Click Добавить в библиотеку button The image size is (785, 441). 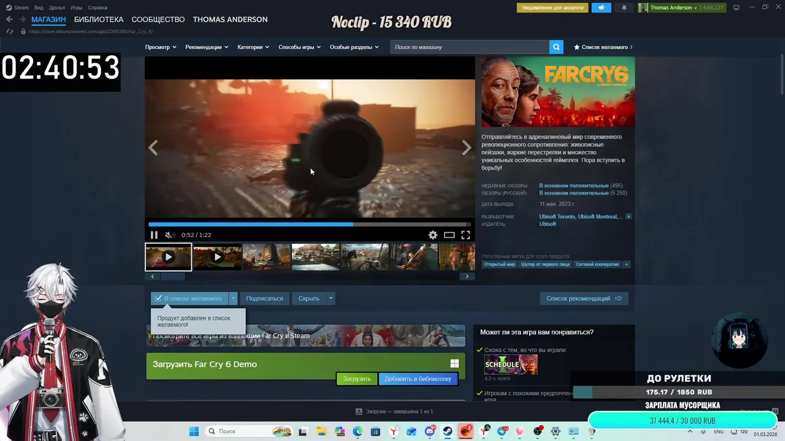click(418, 379)
